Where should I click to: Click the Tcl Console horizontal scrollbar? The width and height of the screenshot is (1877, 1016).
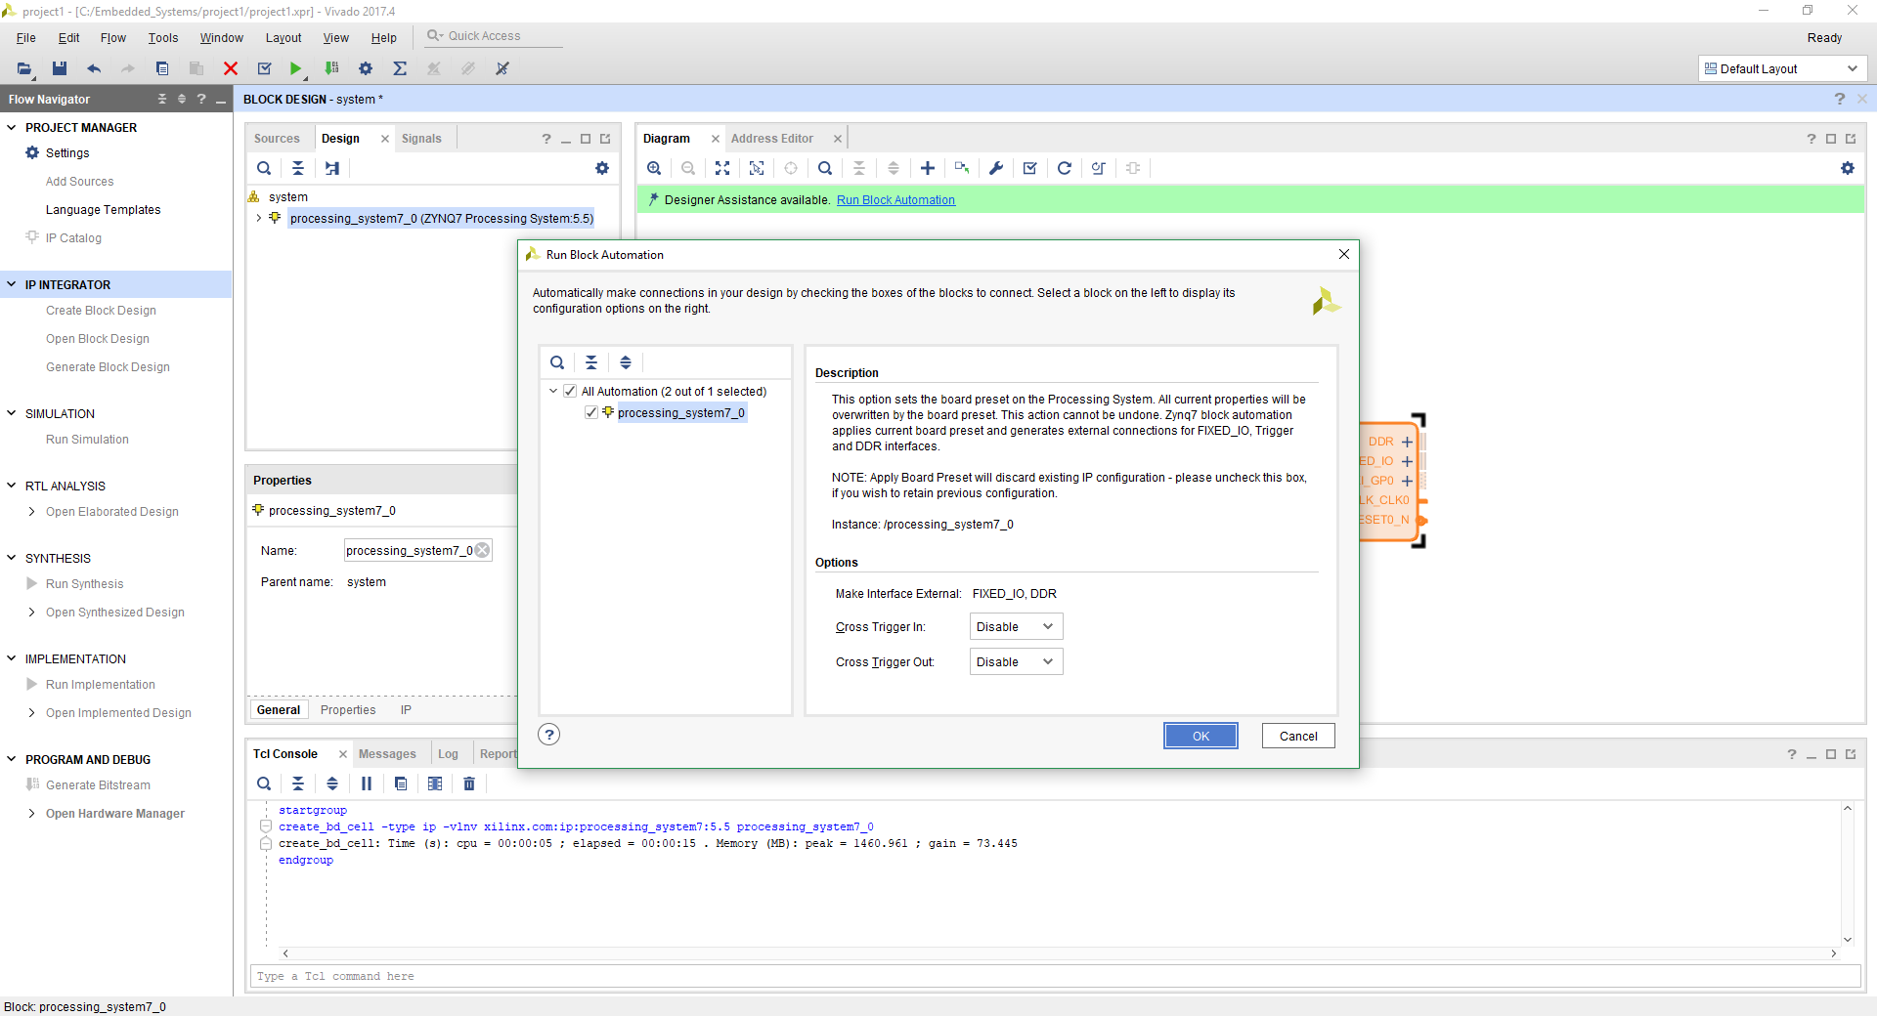coord(1059,953)
